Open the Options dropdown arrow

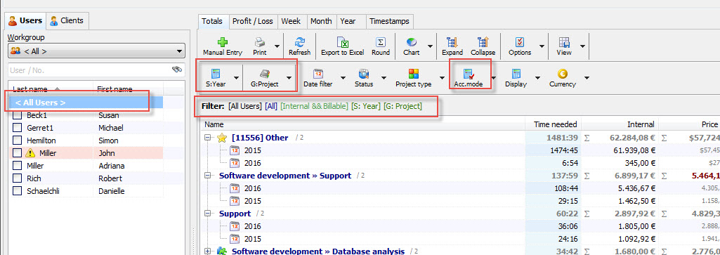coord(542,46)
